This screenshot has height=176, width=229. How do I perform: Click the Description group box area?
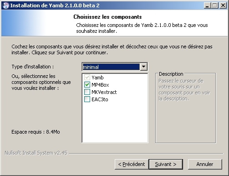click(x=185, y=108)
